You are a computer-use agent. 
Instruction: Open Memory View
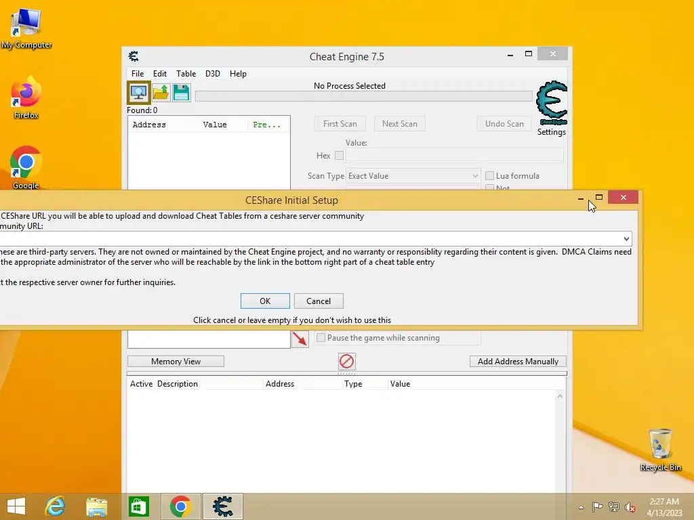(x=176, y=362)
